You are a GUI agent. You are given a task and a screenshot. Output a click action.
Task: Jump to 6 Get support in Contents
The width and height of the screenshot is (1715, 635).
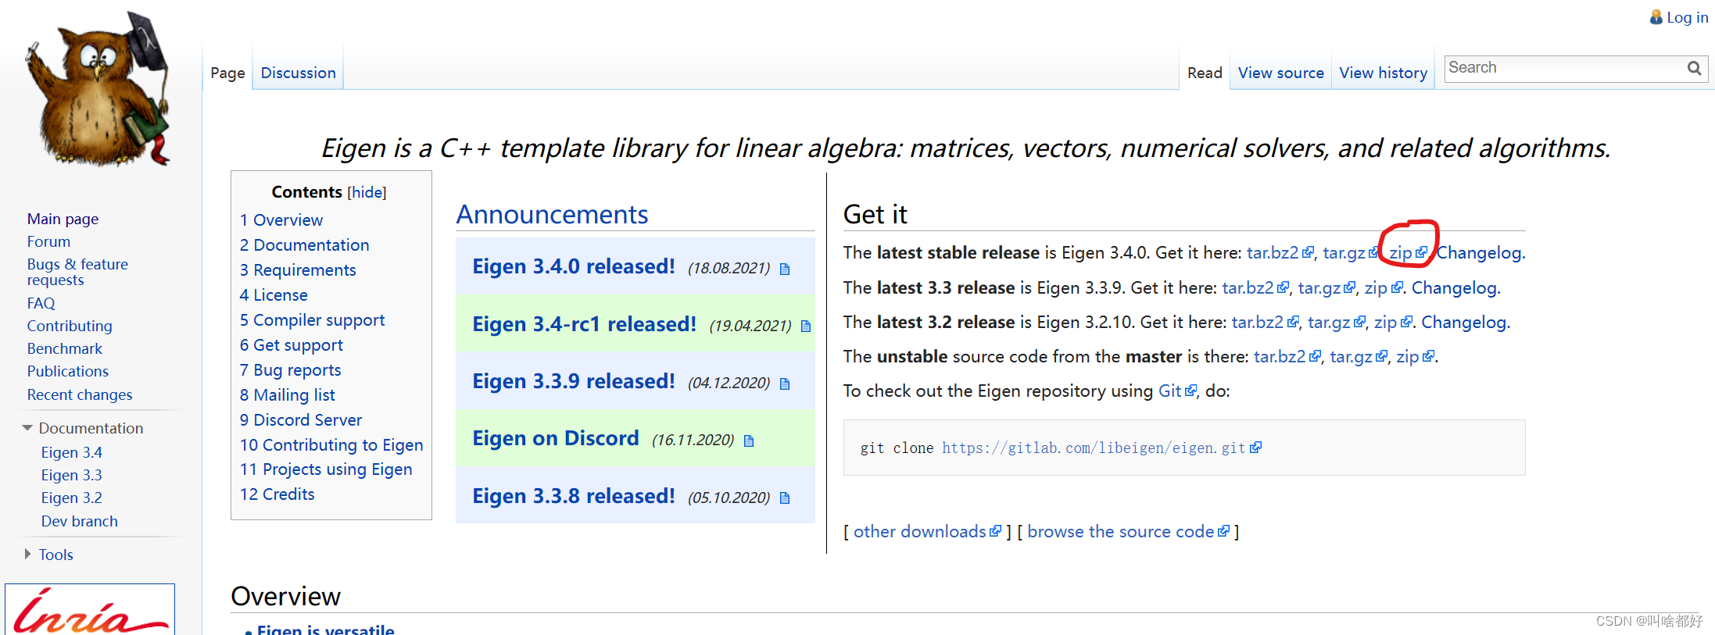[x=292, y=345]
